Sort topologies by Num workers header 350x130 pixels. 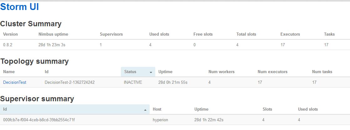(221, 72)
